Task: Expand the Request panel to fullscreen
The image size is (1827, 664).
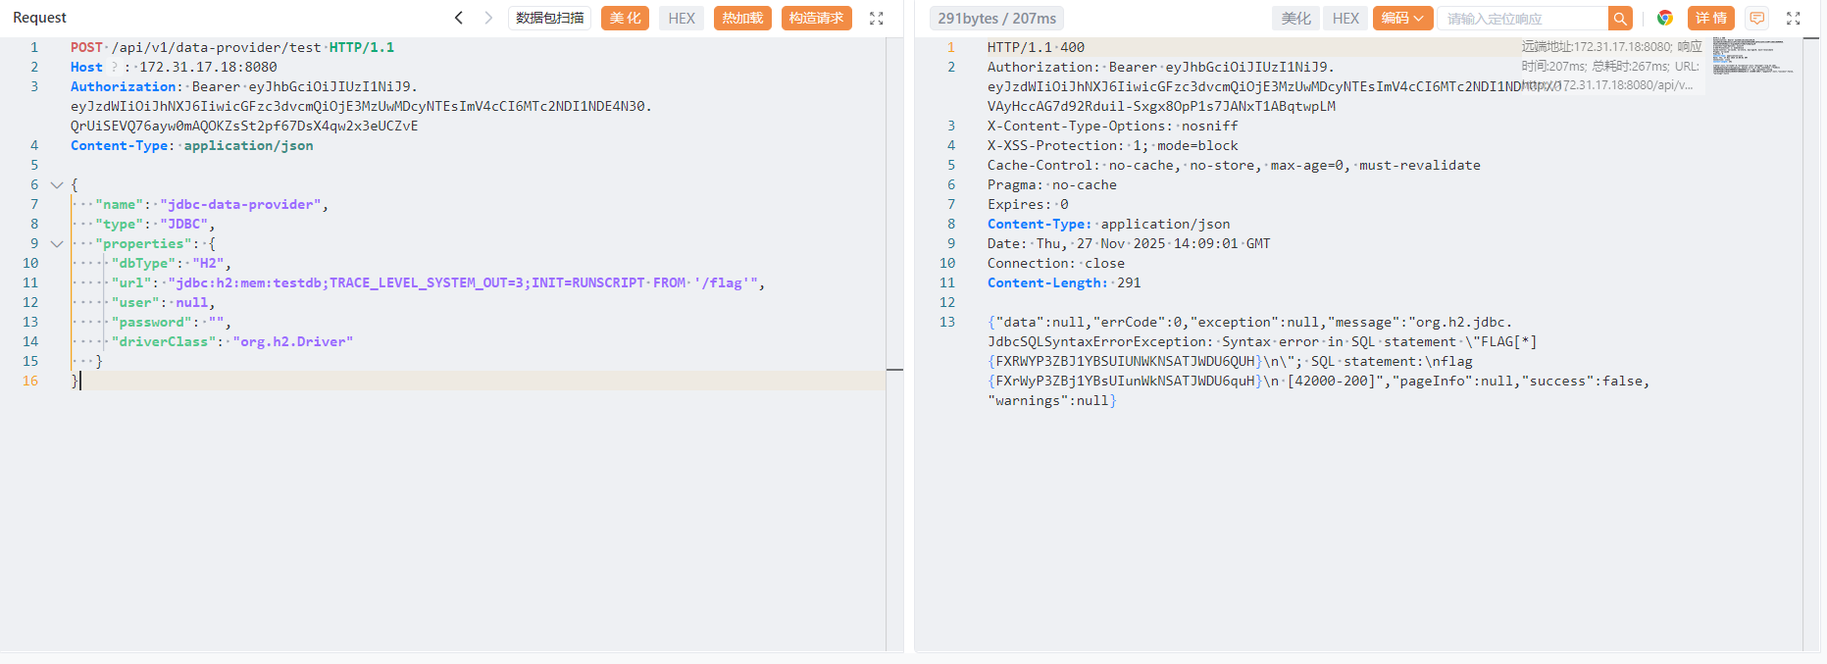Action: coord(877,18)
